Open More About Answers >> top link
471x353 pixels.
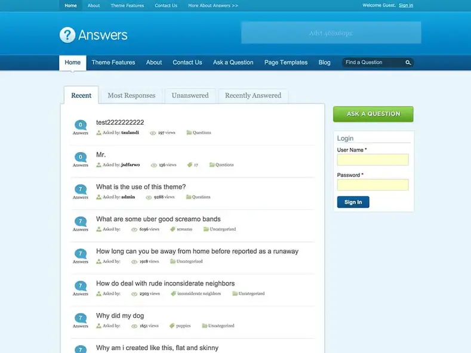pyautogui.click(x=213, y=5)
